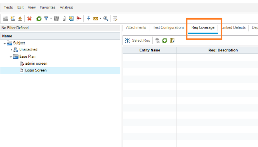258x147 pixels.
Task: Click the New Folder toolbar icon
Action: 5,18
